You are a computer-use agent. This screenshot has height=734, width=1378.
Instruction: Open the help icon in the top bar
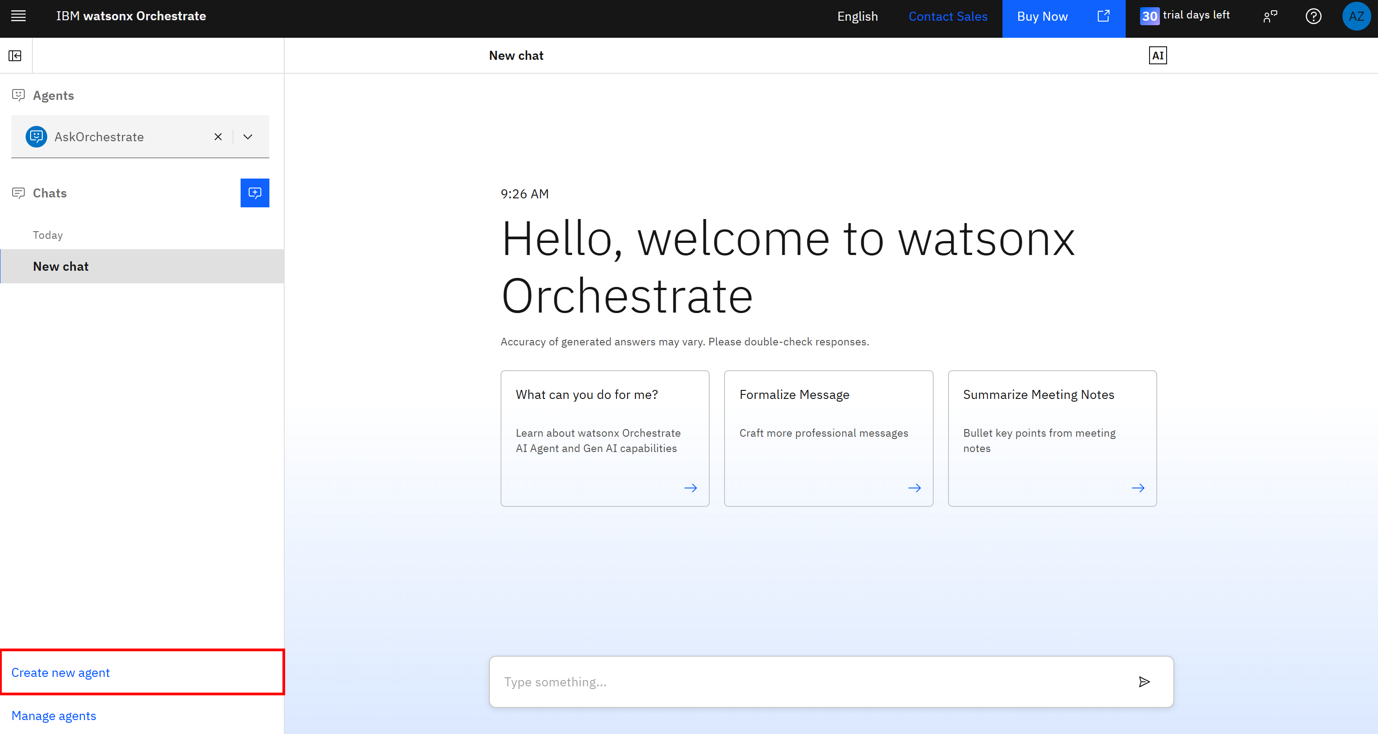click(1313, 16)
